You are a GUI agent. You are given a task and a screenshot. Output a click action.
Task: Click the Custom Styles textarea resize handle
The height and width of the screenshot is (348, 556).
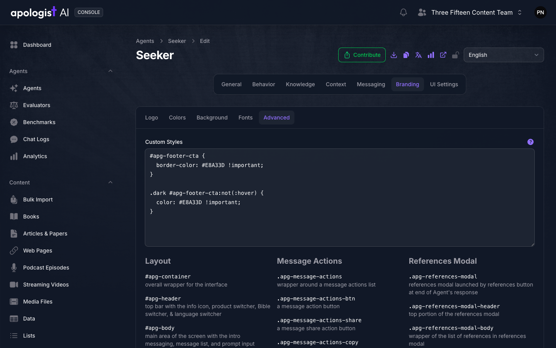click(532, 244)
